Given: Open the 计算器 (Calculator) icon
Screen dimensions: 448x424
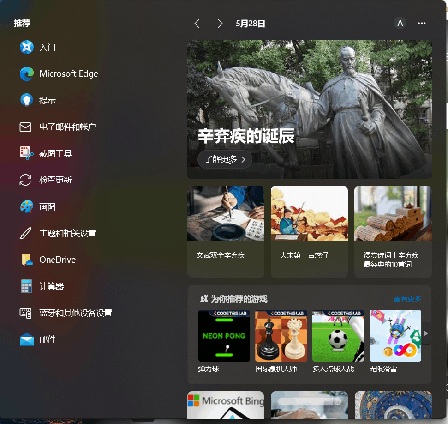Looking at the screenshot, I should pyautogui.click(x=26, y=286).
